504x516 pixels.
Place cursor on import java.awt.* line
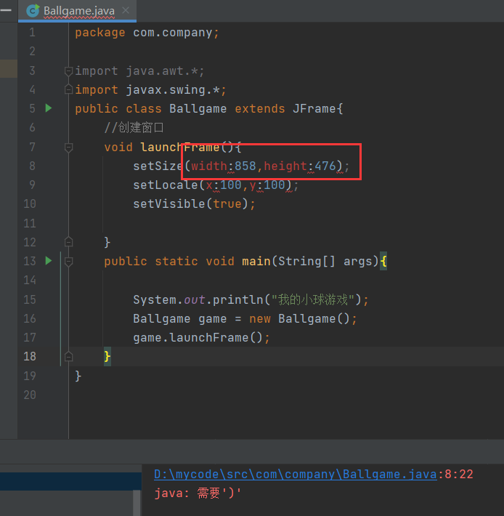pyautogui.click(x=139, y=70)
